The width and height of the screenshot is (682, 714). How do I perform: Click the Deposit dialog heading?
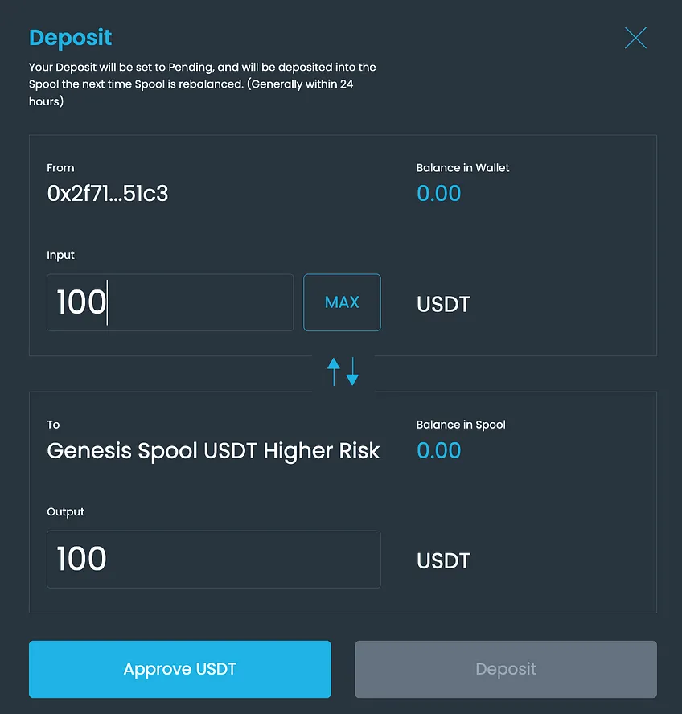(x=71, y=38)
